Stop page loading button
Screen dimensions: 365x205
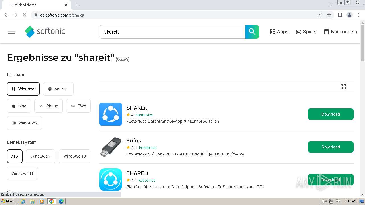click(x=25, y=15)
